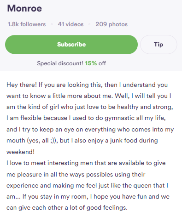Click the 15% discount text
The image size is (182, 217).
91,63
